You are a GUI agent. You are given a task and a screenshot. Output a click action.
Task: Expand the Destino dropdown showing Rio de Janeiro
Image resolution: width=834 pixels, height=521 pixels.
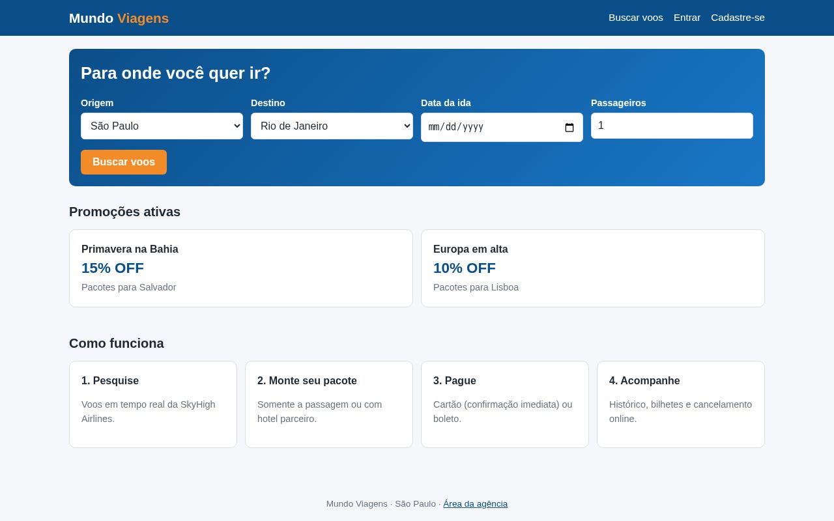click(x=332, y=126)
